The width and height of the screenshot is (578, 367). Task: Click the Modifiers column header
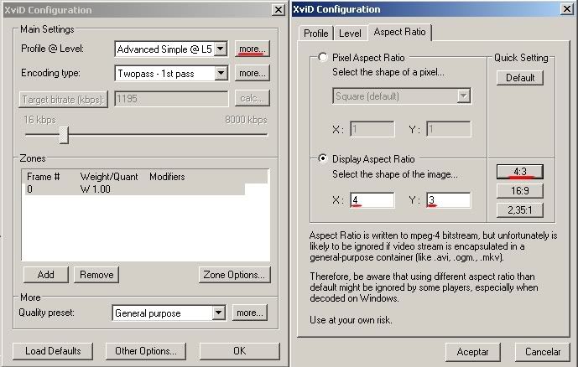point(167,177)
